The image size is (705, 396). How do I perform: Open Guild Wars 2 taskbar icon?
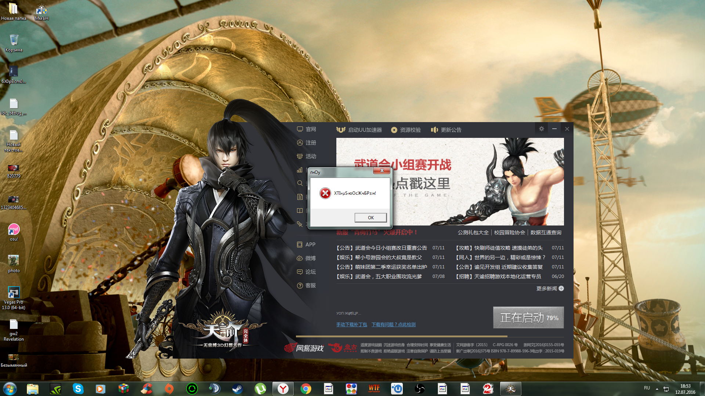click(488, 389)
